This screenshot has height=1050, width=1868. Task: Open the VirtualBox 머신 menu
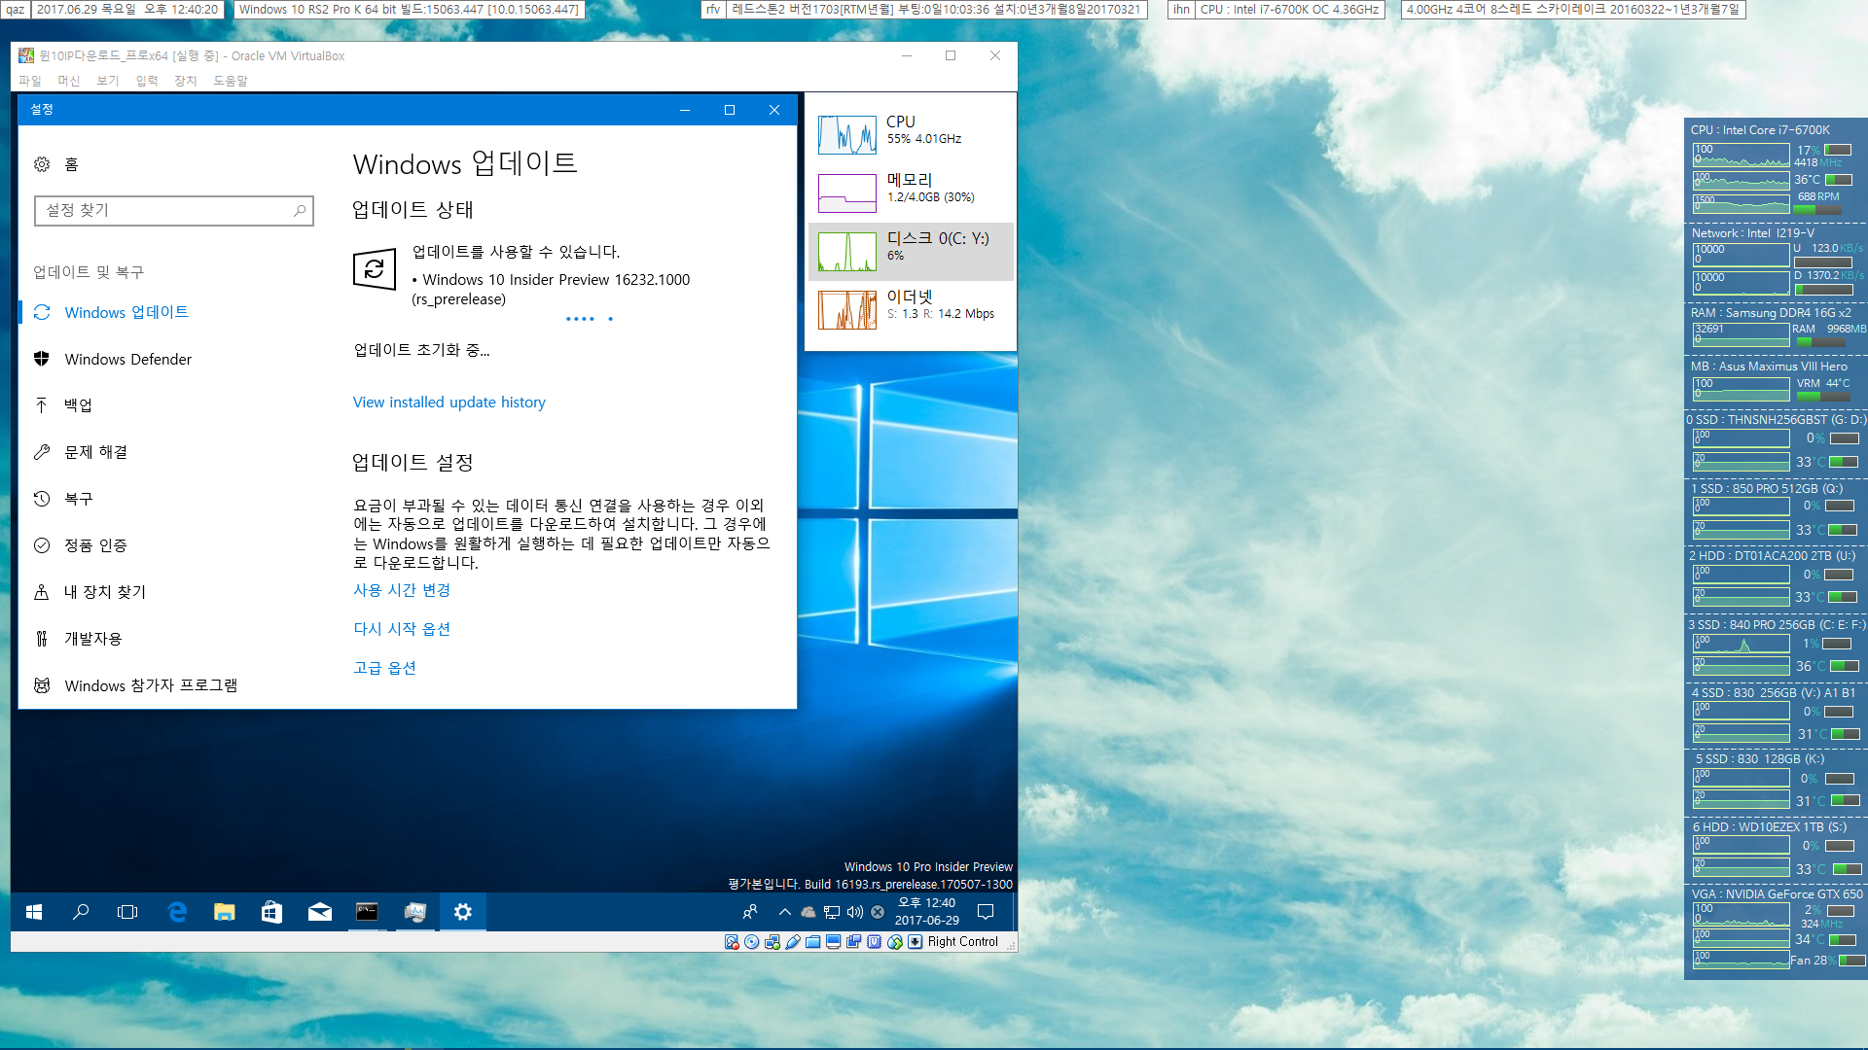coord(69,81)
